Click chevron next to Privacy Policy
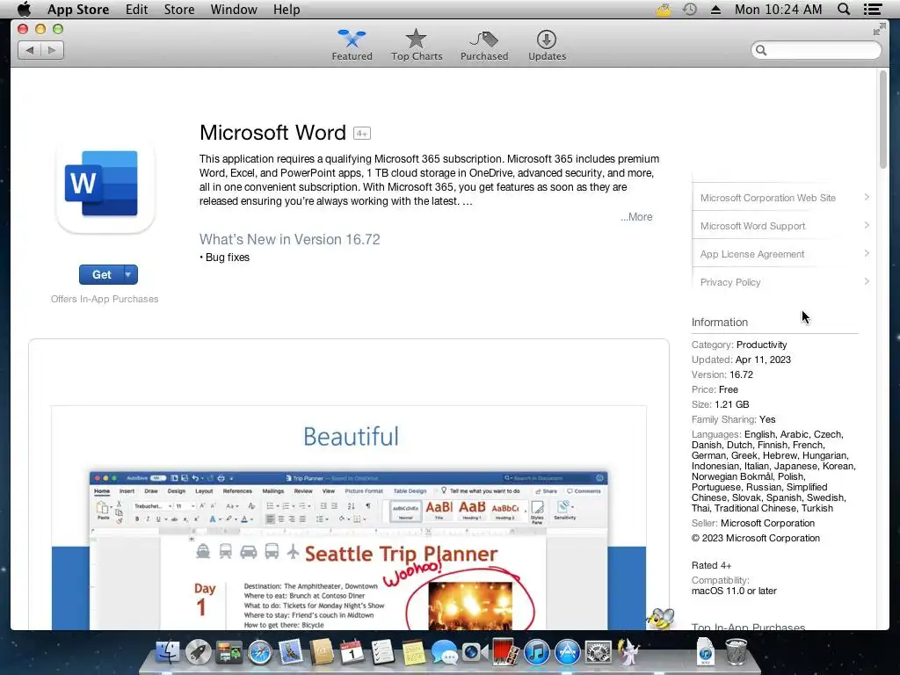 click(867, 282)
